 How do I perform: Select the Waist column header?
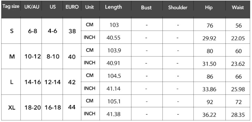click(238, 8)
